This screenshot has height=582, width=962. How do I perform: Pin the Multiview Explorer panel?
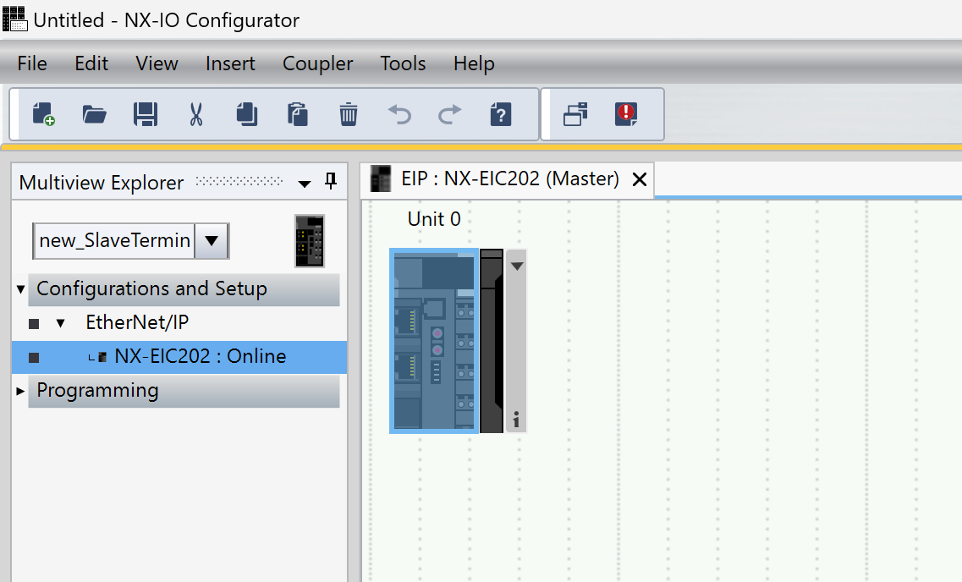[x=331, y=182]
